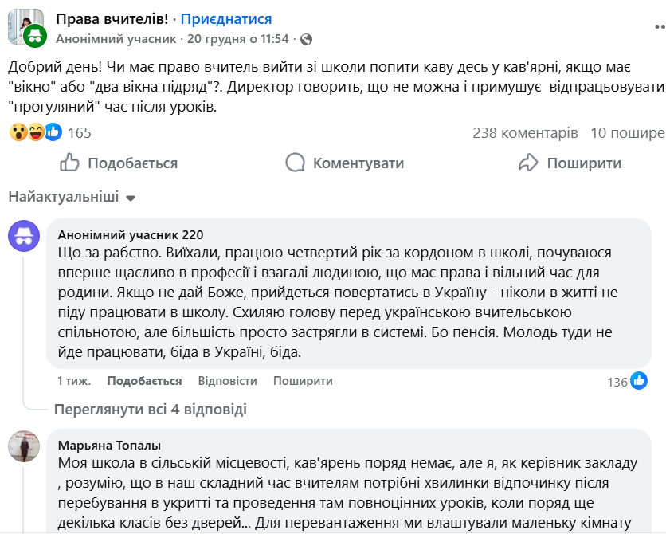The image size is (666, 534).
Task: Click the thumbs-up Like icon under the post
Action: coord(70,163)
